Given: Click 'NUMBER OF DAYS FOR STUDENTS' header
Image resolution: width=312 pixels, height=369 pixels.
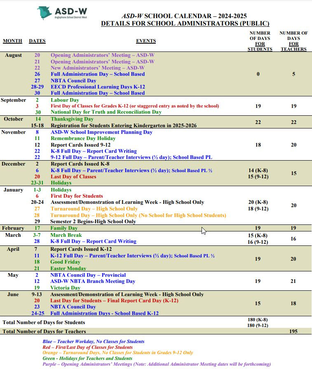Looking at the screenshot, I should pos(260,41).
